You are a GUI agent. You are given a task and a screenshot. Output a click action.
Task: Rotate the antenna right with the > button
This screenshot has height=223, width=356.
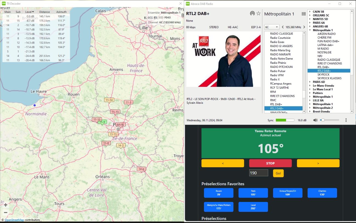[318, 163]
